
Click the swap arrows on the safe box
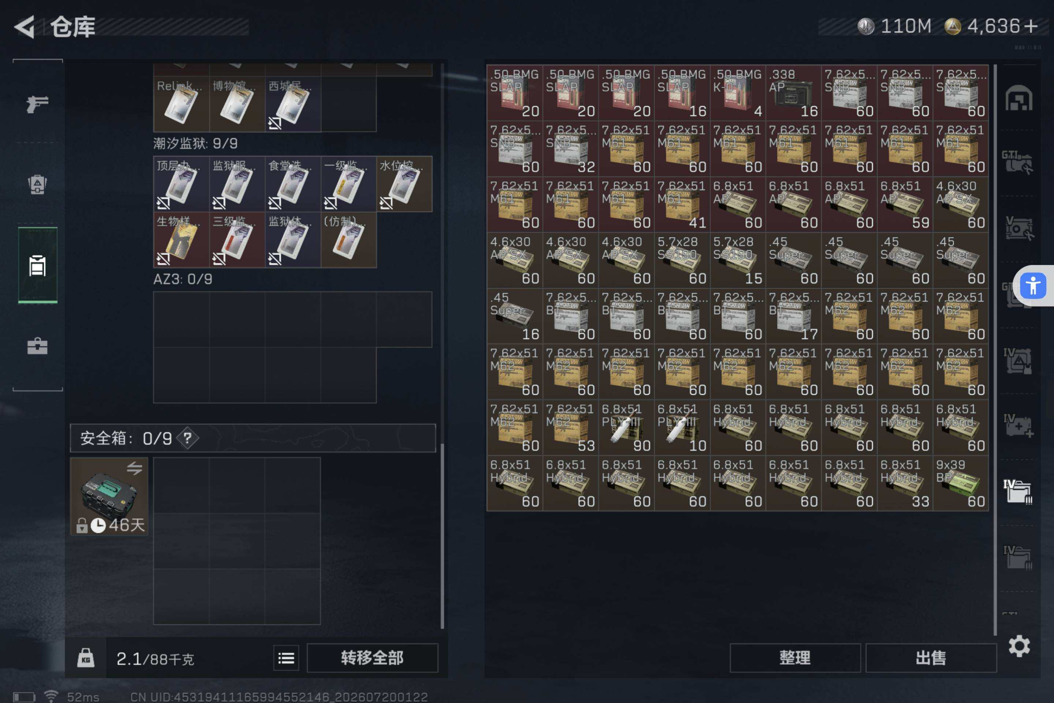pyautogui.click(x=134, y=469)
